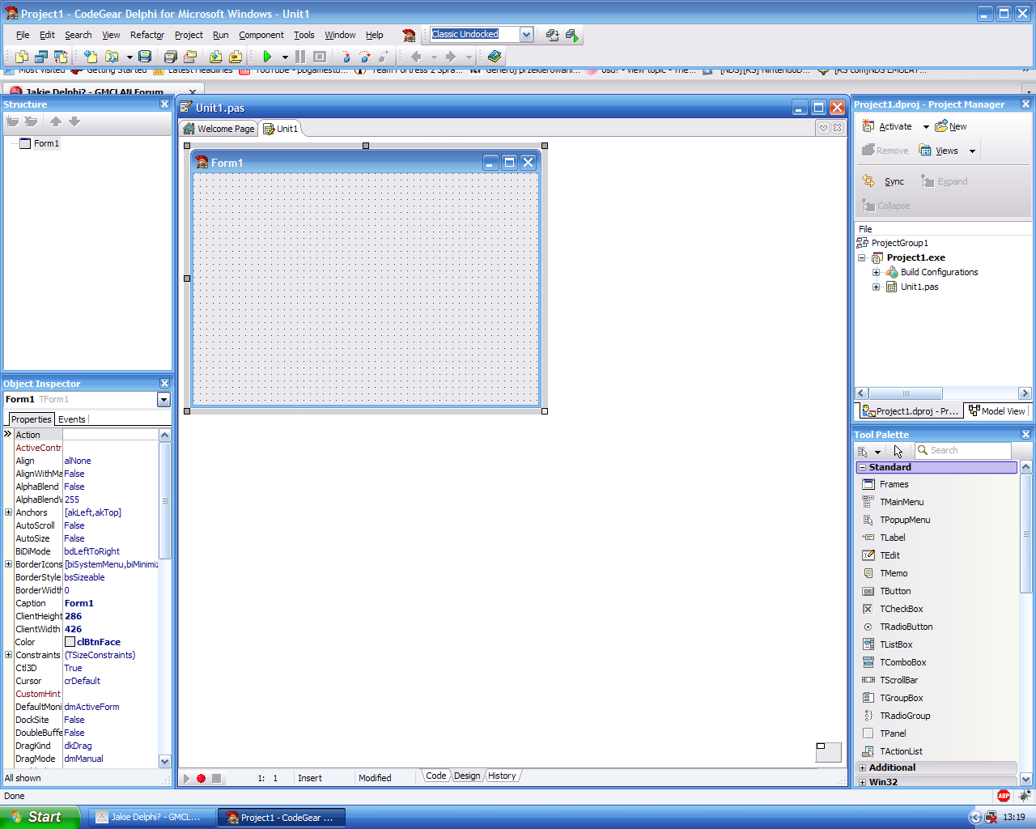The width and height of the screenshot is (1036, 829).
Task: Click the Help contents book icon
Action: 495,57
